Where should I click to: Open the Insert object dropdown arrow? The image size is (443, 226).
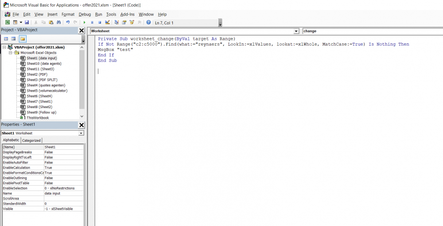tap(21, 23)
